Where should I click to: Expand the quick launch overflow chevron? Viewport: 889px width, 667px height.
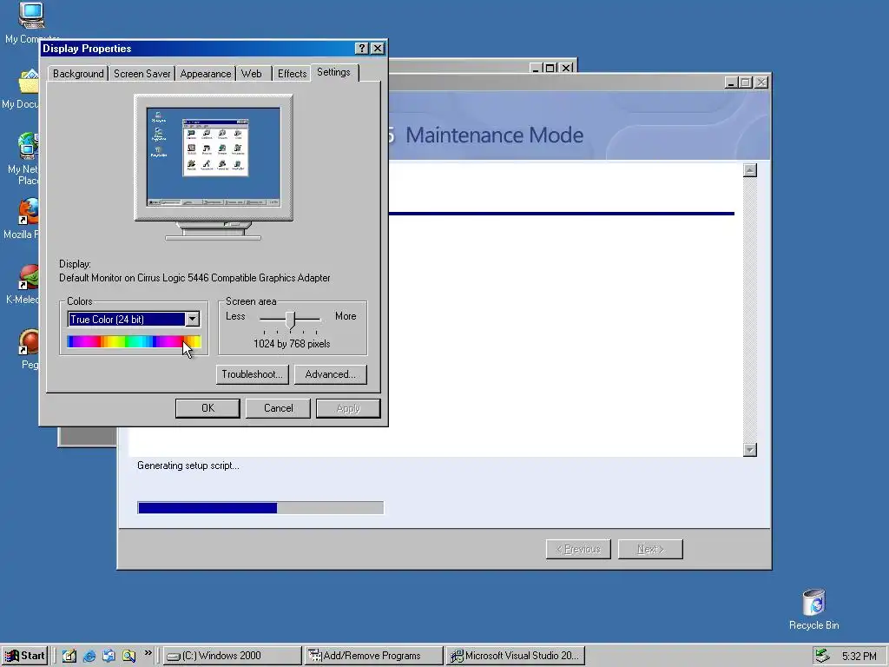tap(148, 653)
